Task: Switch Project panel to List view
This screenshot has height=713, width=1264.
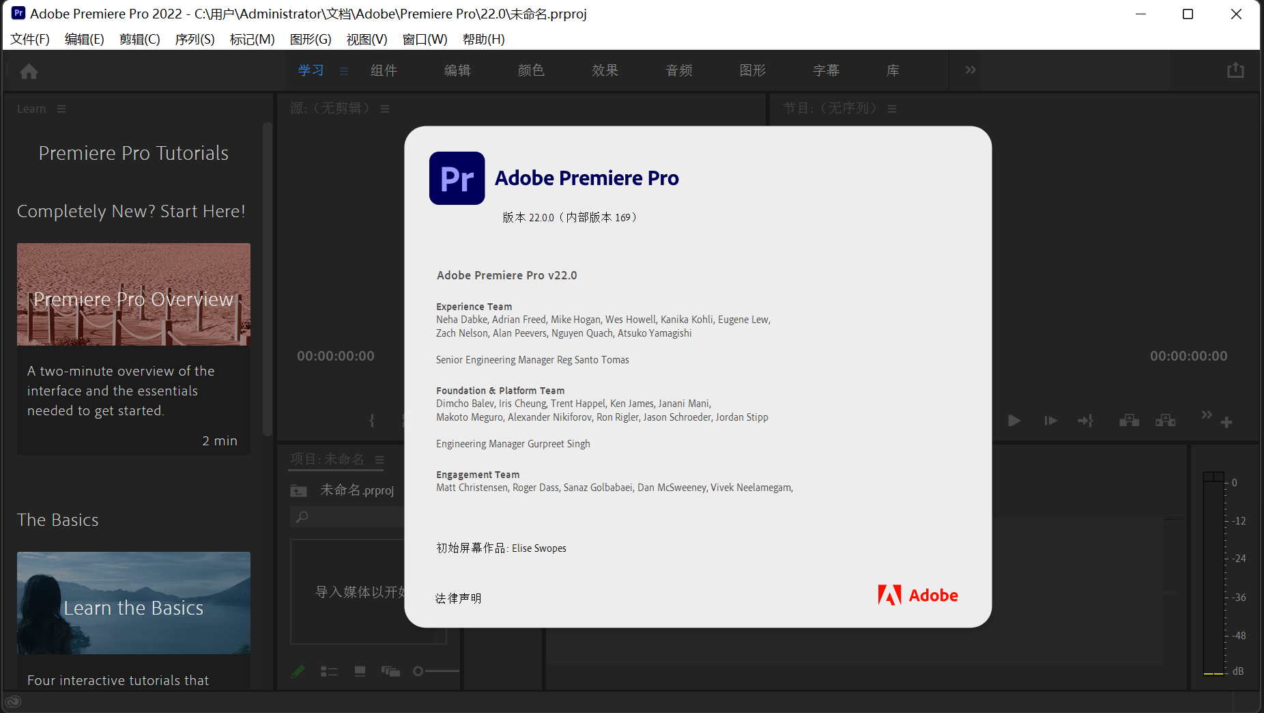Action: [x=329, y=671]
